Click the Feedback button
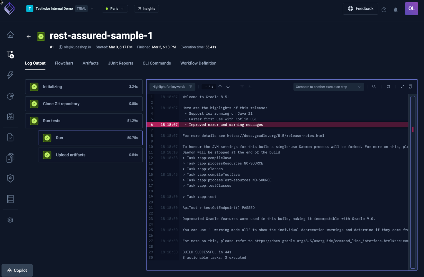 click(360, 9)
